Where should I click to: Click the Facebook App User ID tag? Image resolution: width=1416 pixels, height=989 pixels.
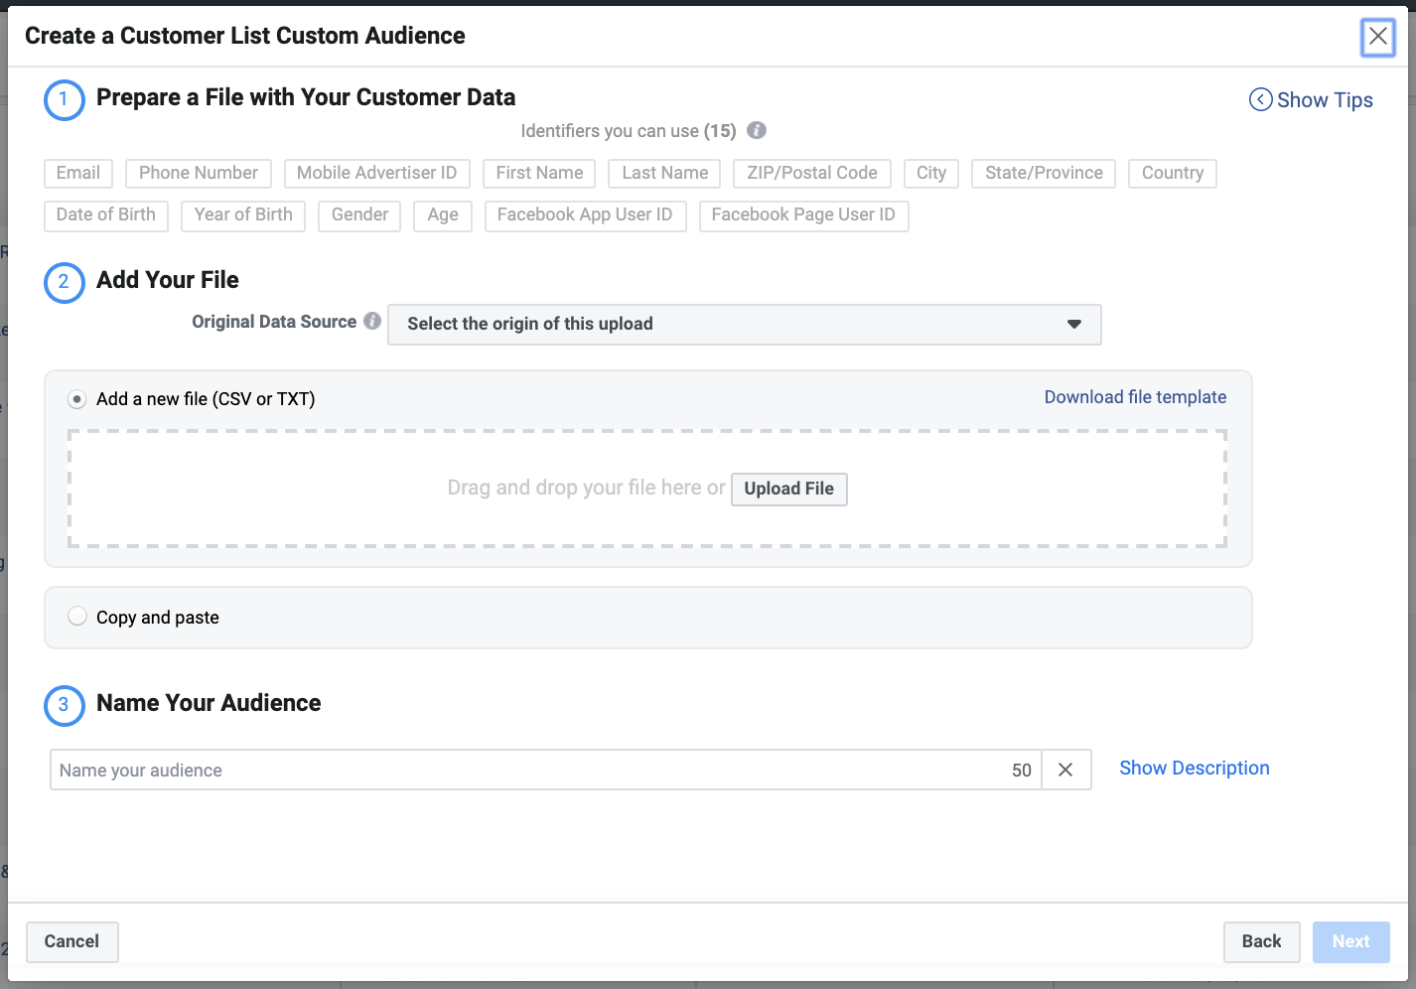[585, 214]
